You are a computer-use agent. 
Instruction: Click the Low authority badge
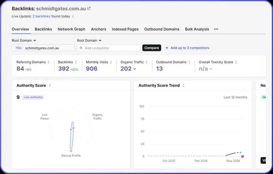pyautogui.click(x=33, y=97)
